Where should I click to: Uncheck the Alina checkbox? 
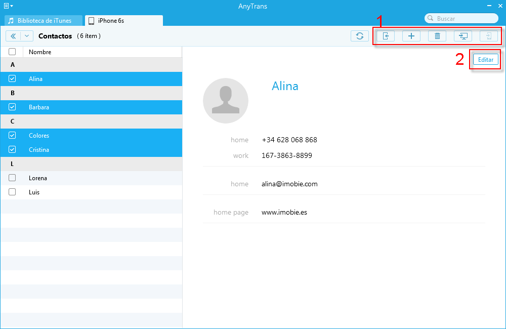(12, 78)
